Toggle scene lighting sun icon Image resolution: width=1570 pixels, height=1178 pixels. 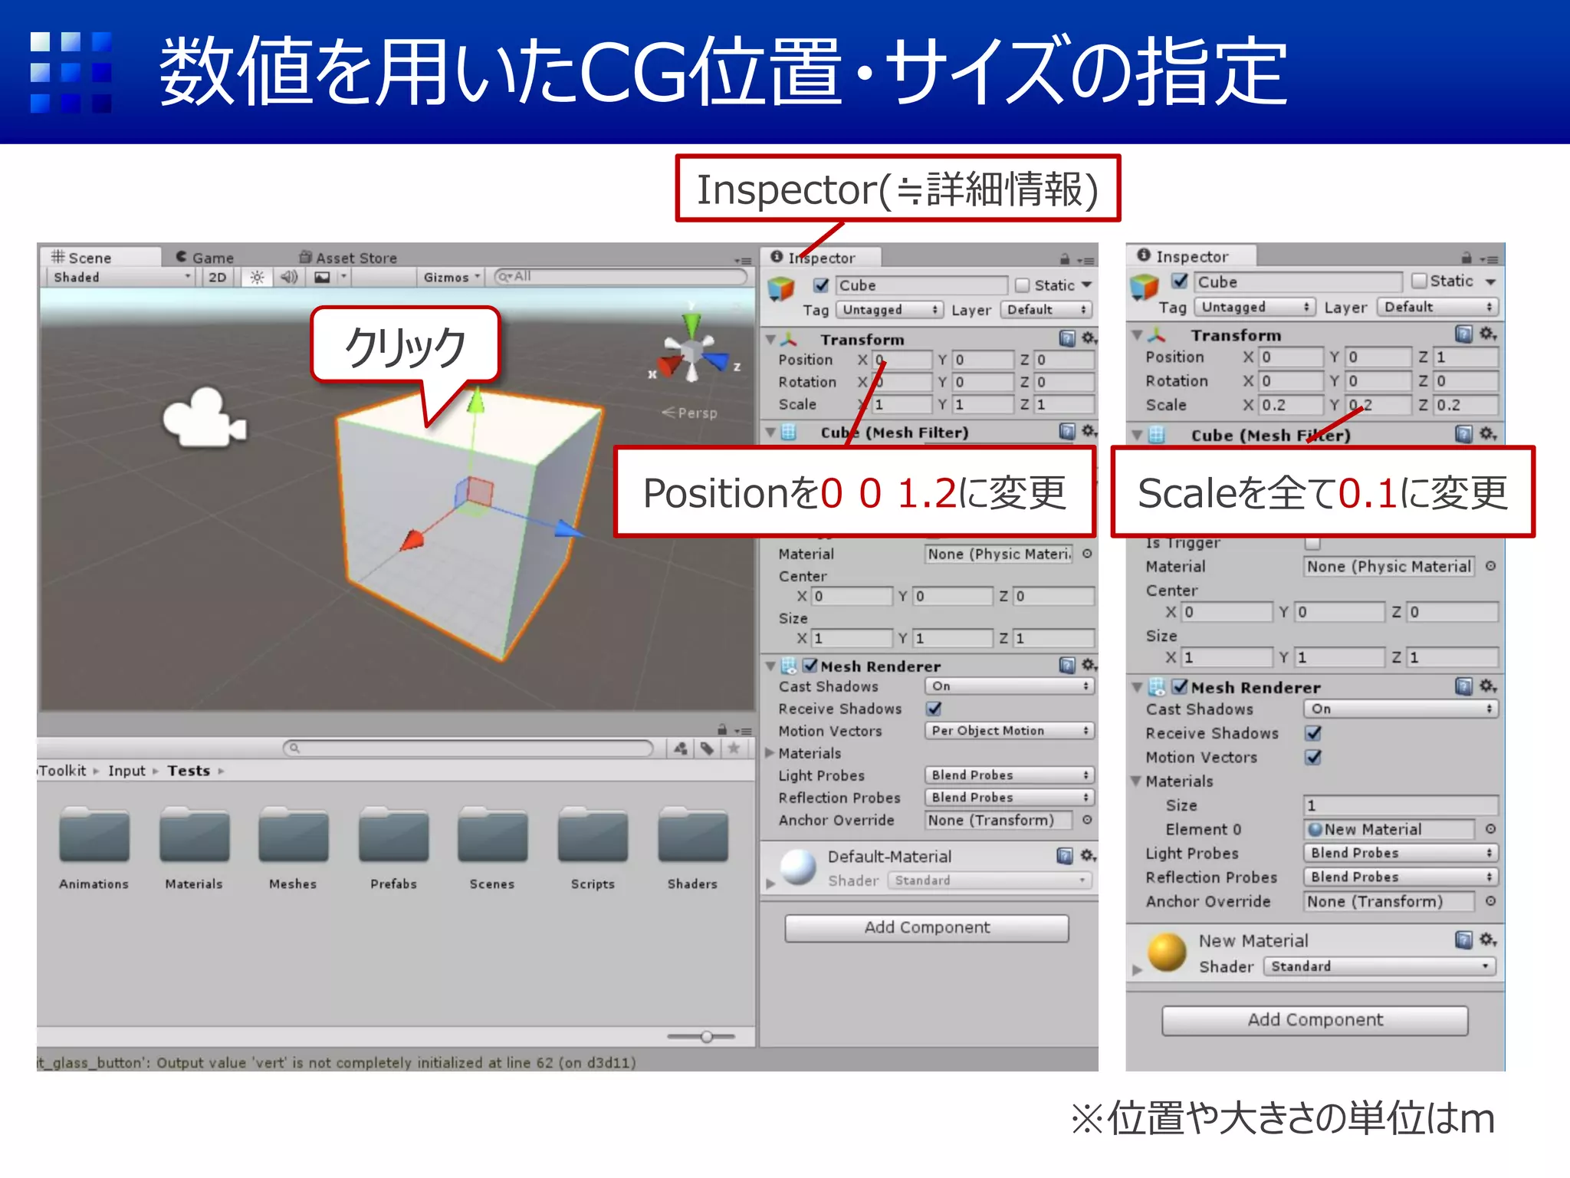[257, 278]
